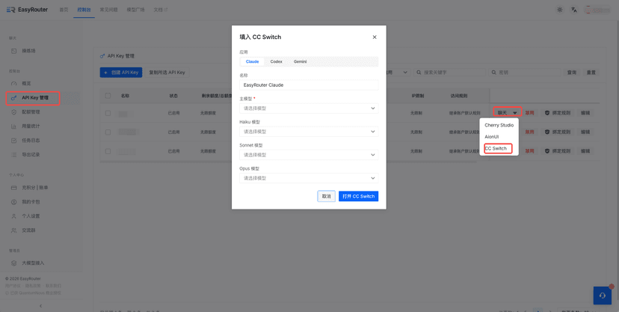Viewport: 619px width, 312px height.
Task: Click the 状态 column header
Action: (173, 96)
